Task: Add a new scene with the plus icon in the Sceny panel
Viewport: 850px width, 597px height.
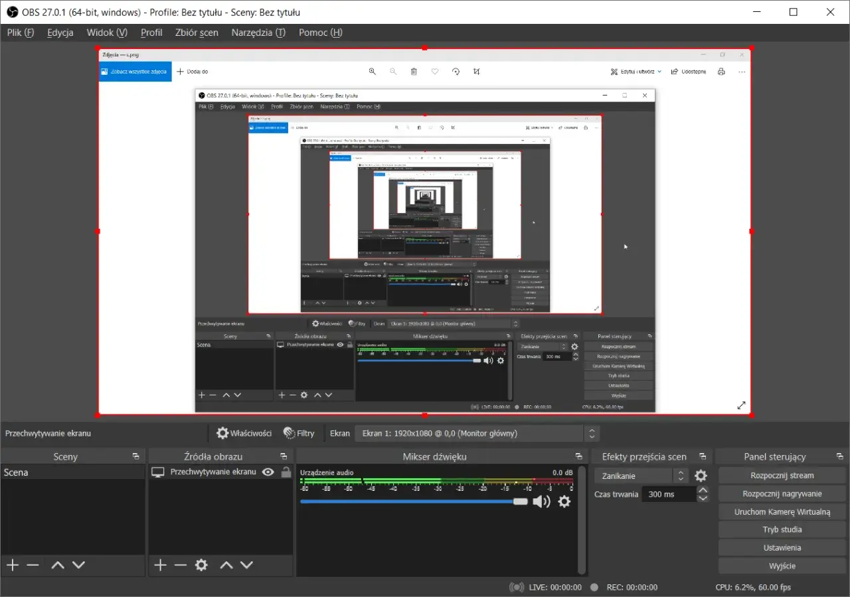Action: (x=13, y=565)
